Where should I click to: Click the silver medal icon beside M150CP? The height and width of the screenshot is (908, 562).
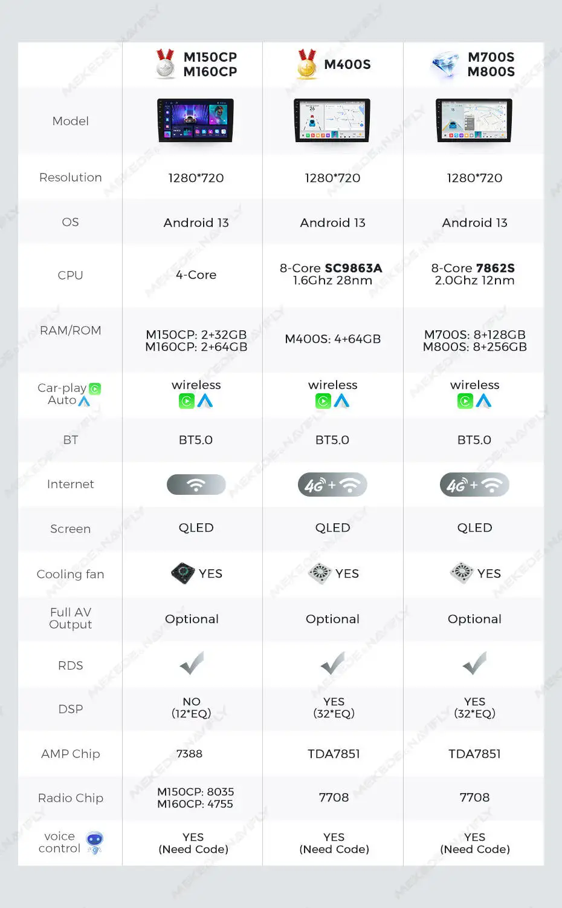pyautogui.click(x=165, y=64)
